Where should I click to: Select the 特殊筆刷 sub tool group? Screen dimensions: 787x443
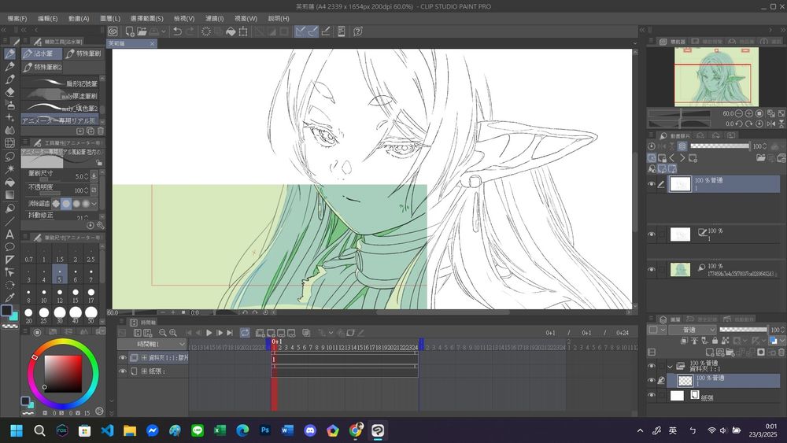83,54
